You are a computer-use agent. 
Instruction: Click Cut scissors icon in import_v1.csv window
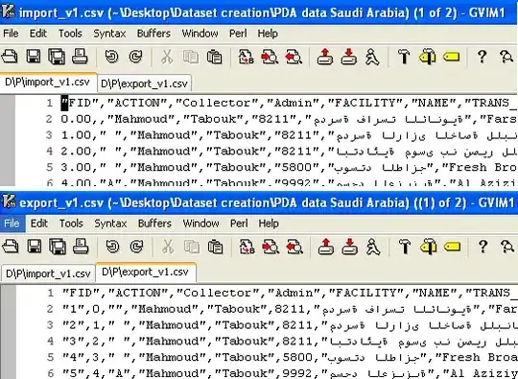coord(167,57)
